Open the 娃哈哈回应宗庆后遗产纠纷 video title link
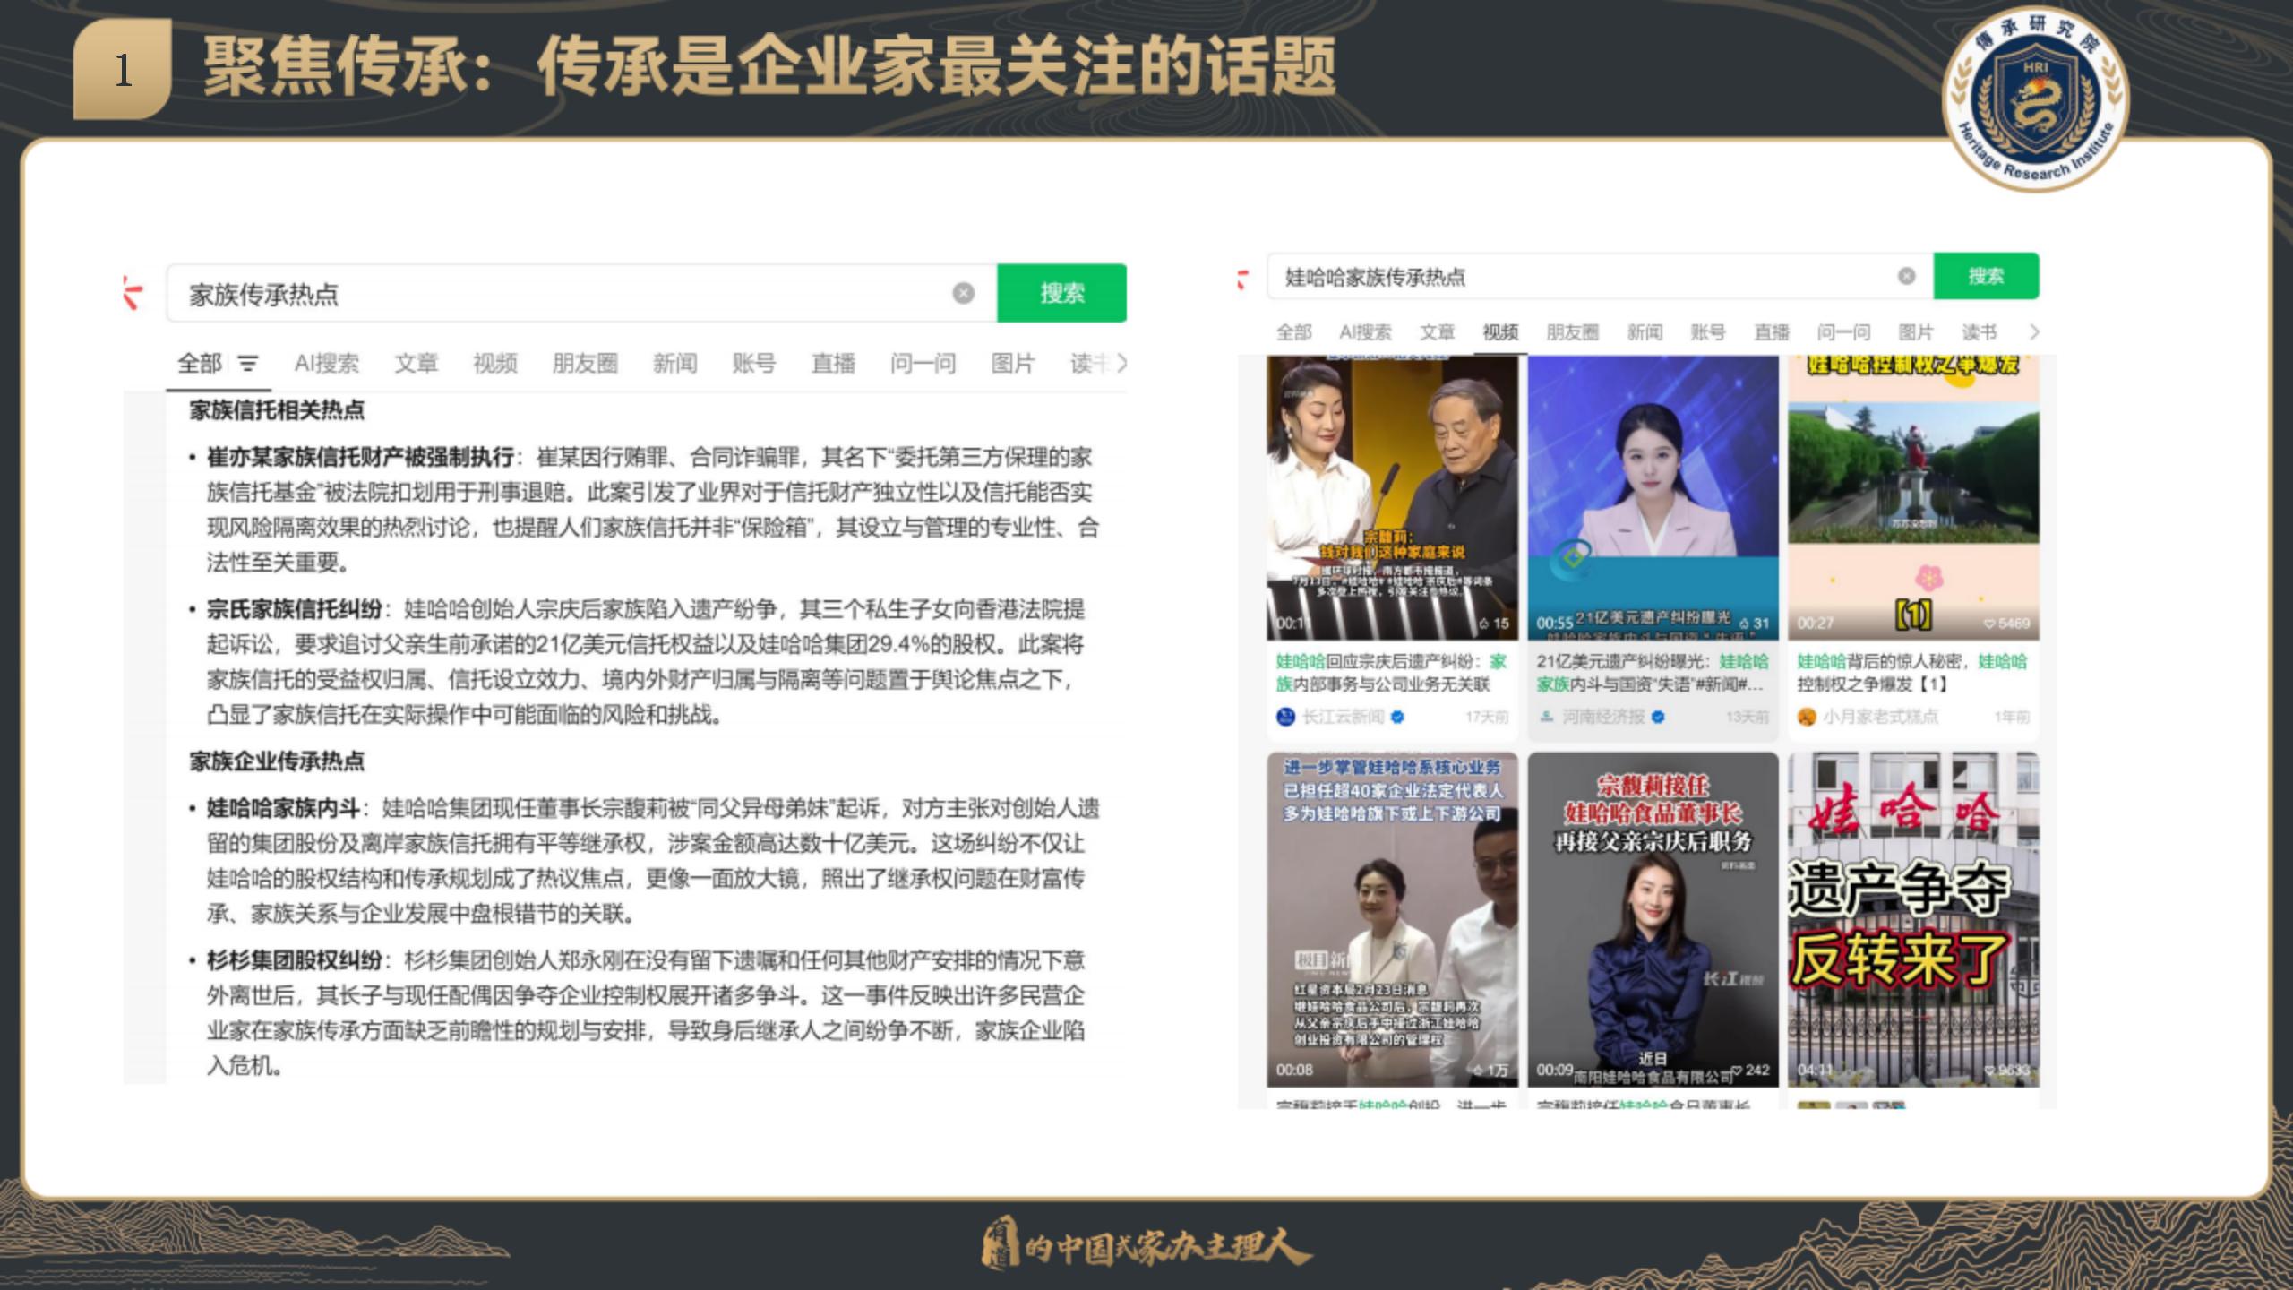Viewport: 2293px width, 1290px height. point(1391,673)
